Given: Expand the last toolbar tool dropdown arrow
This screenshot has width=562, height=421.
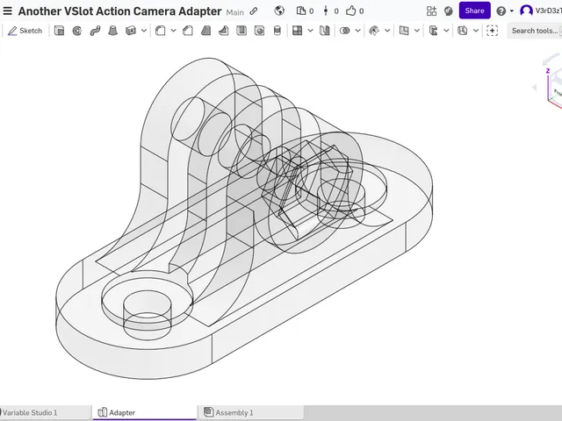Looking at the screenshot, I should (x=476, y=31).
